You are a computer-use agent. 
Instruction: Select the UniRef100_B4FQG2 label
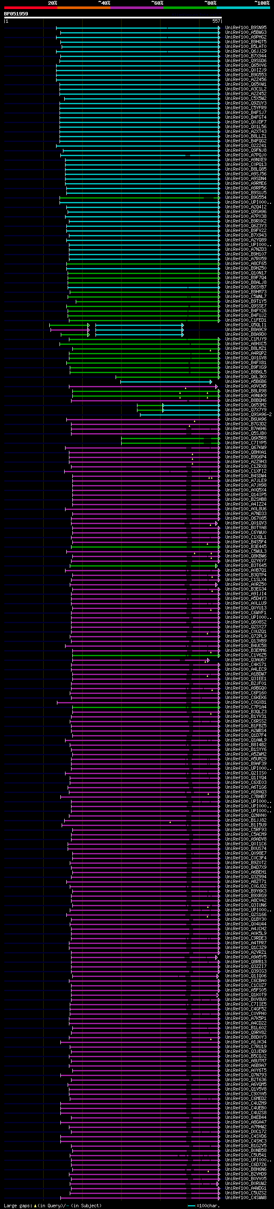point(246,141)
